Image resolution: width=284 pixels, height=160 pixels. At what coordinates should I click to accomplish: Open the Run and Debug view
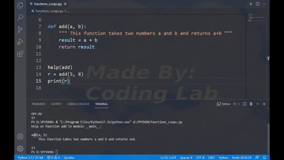pos(20,41)
